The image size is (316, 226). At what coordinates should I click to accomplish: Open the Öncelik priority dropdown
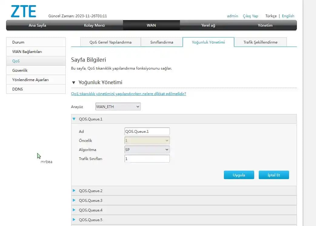click(147, 140)
